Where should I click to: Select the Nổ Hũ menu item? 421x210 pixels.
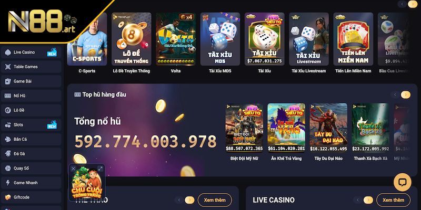point(31,96)
